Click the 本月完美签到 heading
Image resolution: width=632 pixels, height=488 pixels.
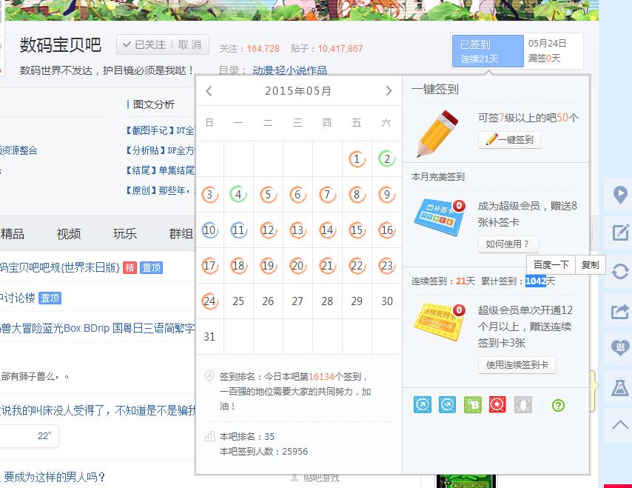coord(437,177)
